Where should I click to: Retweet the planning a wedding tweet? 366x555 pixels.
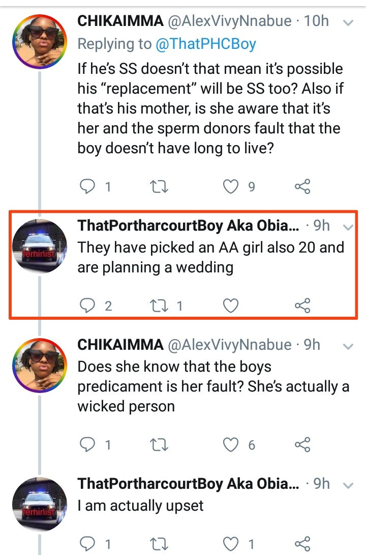160,306
